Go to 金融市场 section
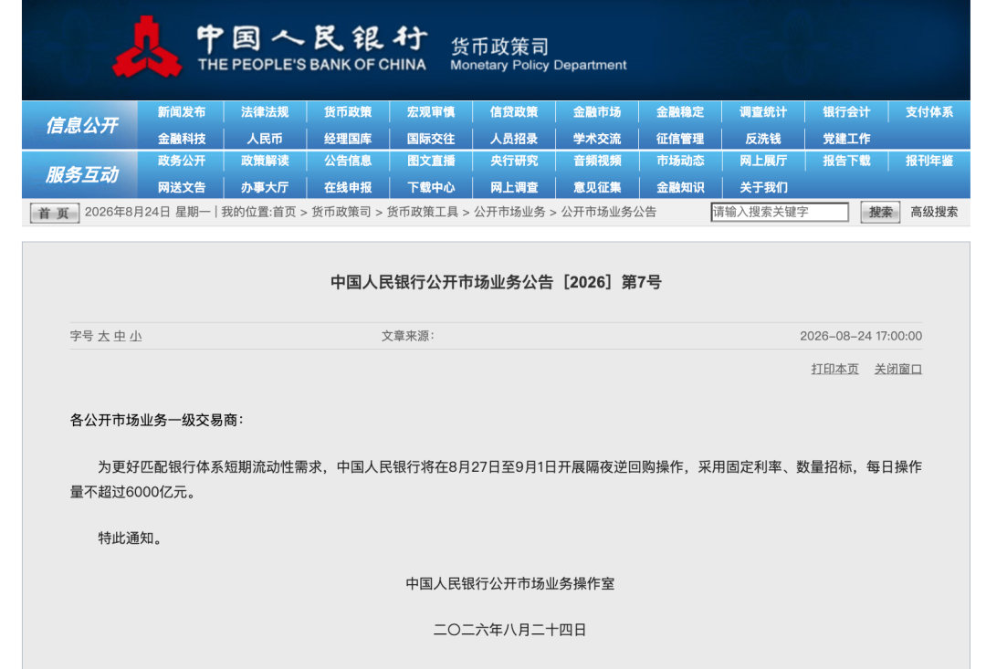 597,112
